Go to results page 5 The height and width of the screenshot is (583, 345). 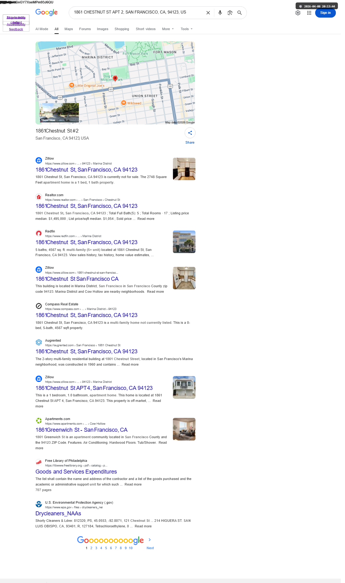coord(106,548)
